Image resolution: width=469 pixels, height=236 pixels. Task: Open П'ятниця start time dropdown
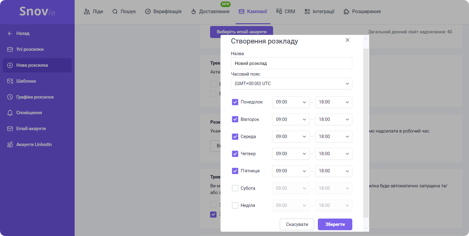pyautogui.click(x=291, y=171)
